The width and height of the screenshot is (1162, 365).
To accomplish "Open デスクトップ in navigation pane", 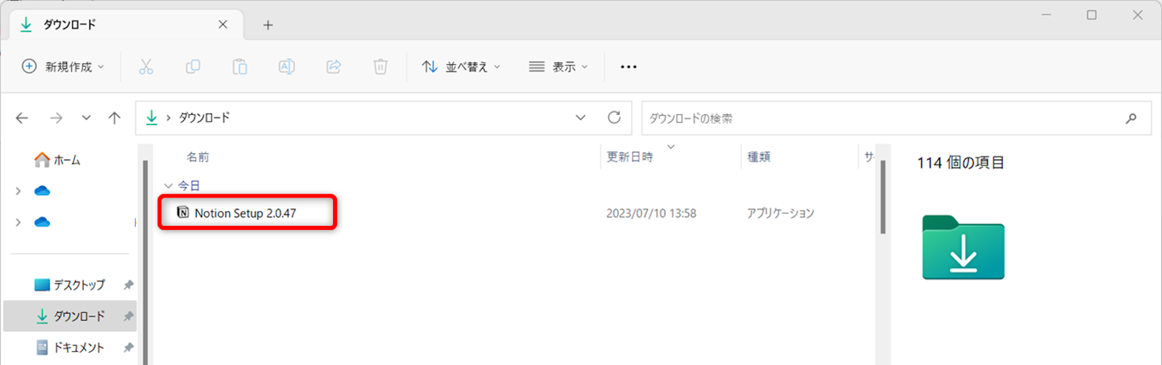I will [70, 284].
